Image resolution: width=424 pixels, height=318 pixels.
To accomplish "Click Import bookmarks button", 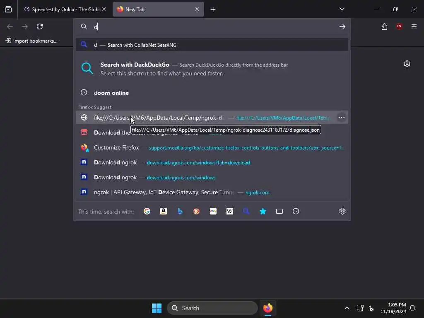I will point(31,41).
